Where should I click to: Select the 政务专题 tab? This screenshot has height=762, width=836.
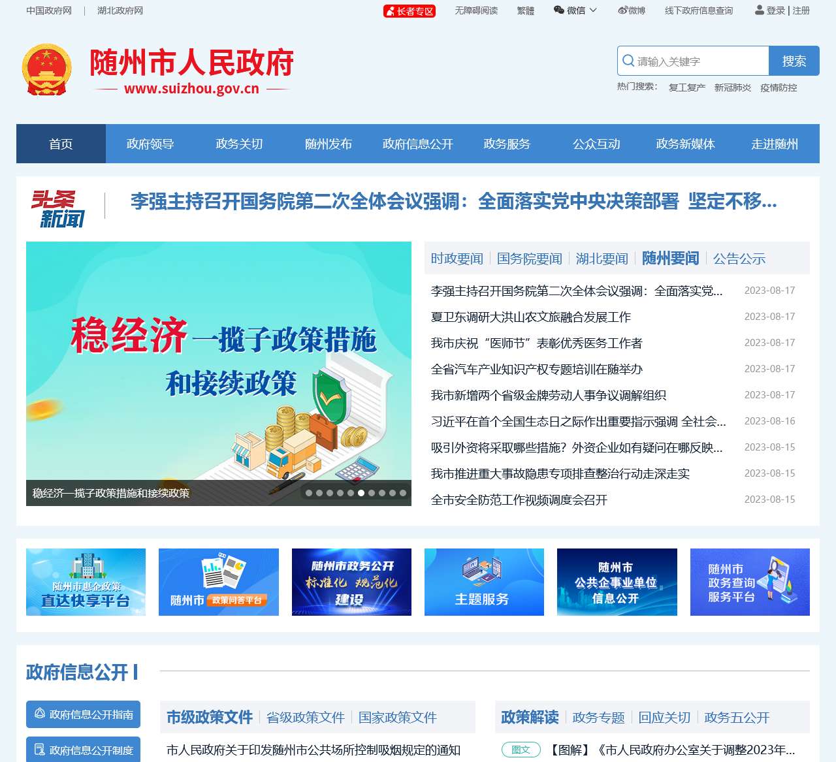tap(599, 718)
